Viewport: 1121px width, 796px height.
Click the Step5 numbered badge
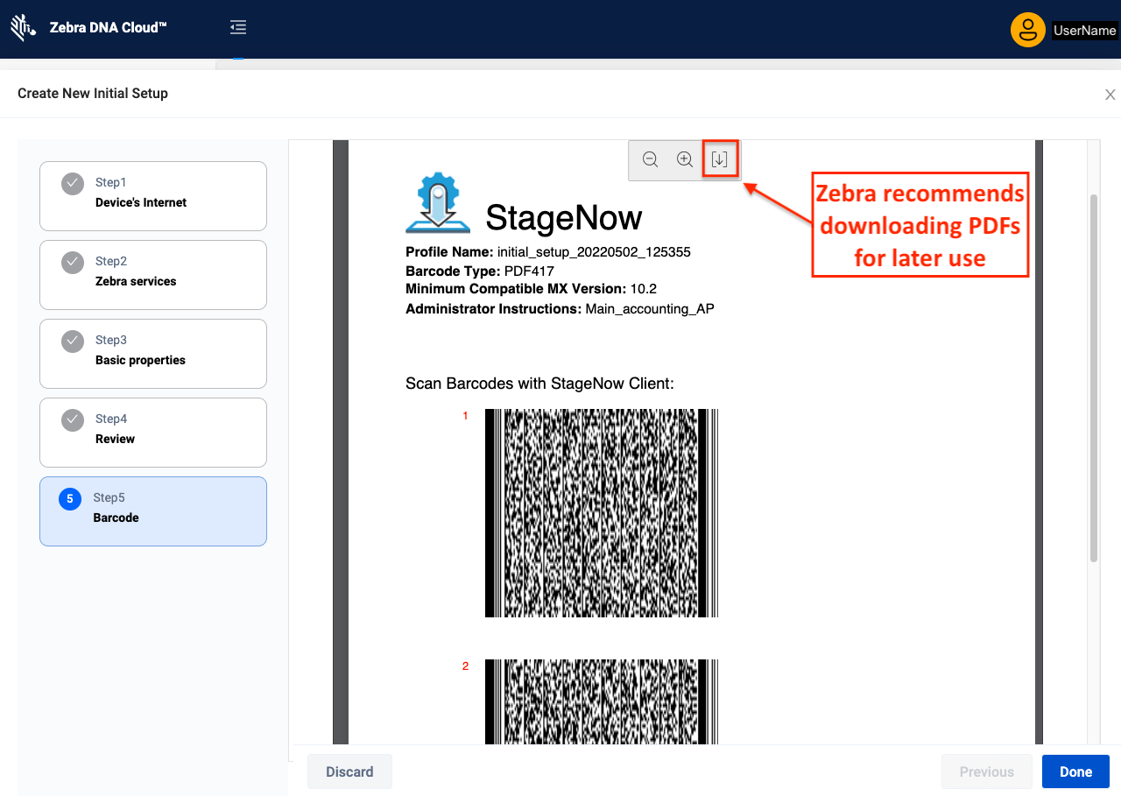click(69, 498)
